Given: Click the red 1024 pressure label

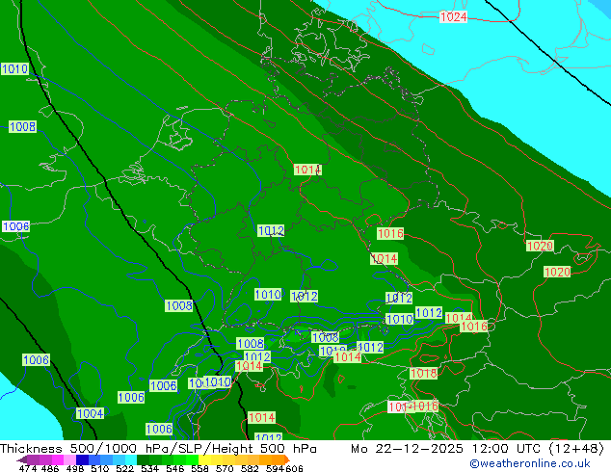Looking at the screenshot, I should click(453, 16).
